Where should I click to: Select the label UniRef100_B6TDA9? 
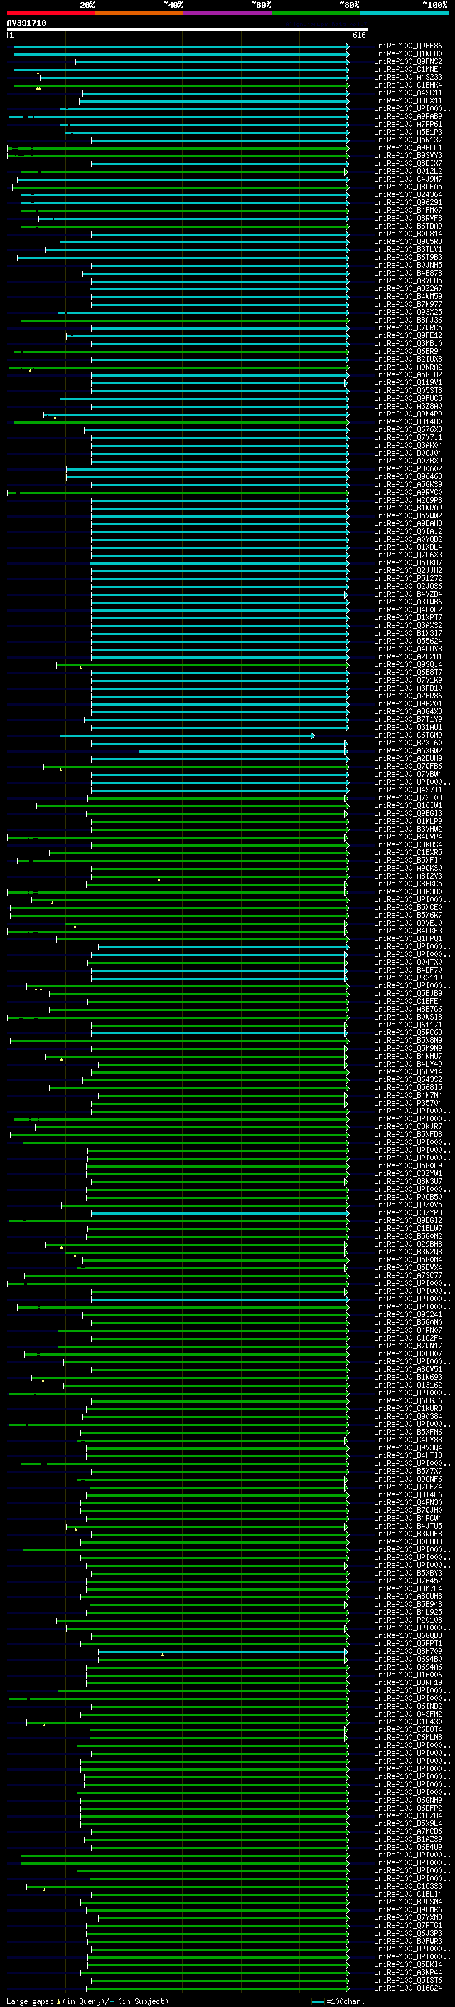[x=408, y=226]
